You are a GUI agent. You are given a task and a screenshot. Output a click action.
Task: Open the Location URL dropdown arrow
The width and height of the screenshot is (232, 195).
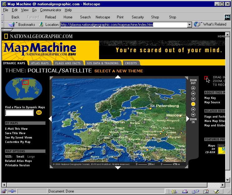click(x=189, y=25)
